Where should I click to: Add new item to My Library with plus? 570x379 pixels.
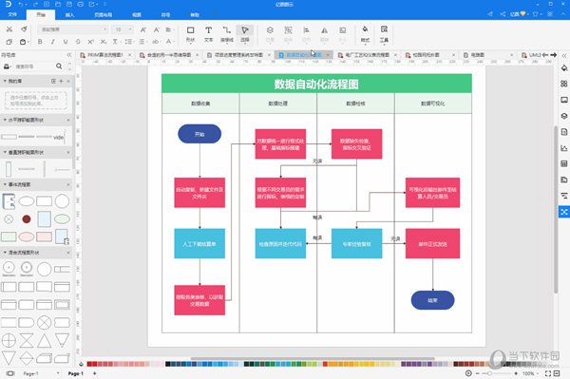coord(61,81)
